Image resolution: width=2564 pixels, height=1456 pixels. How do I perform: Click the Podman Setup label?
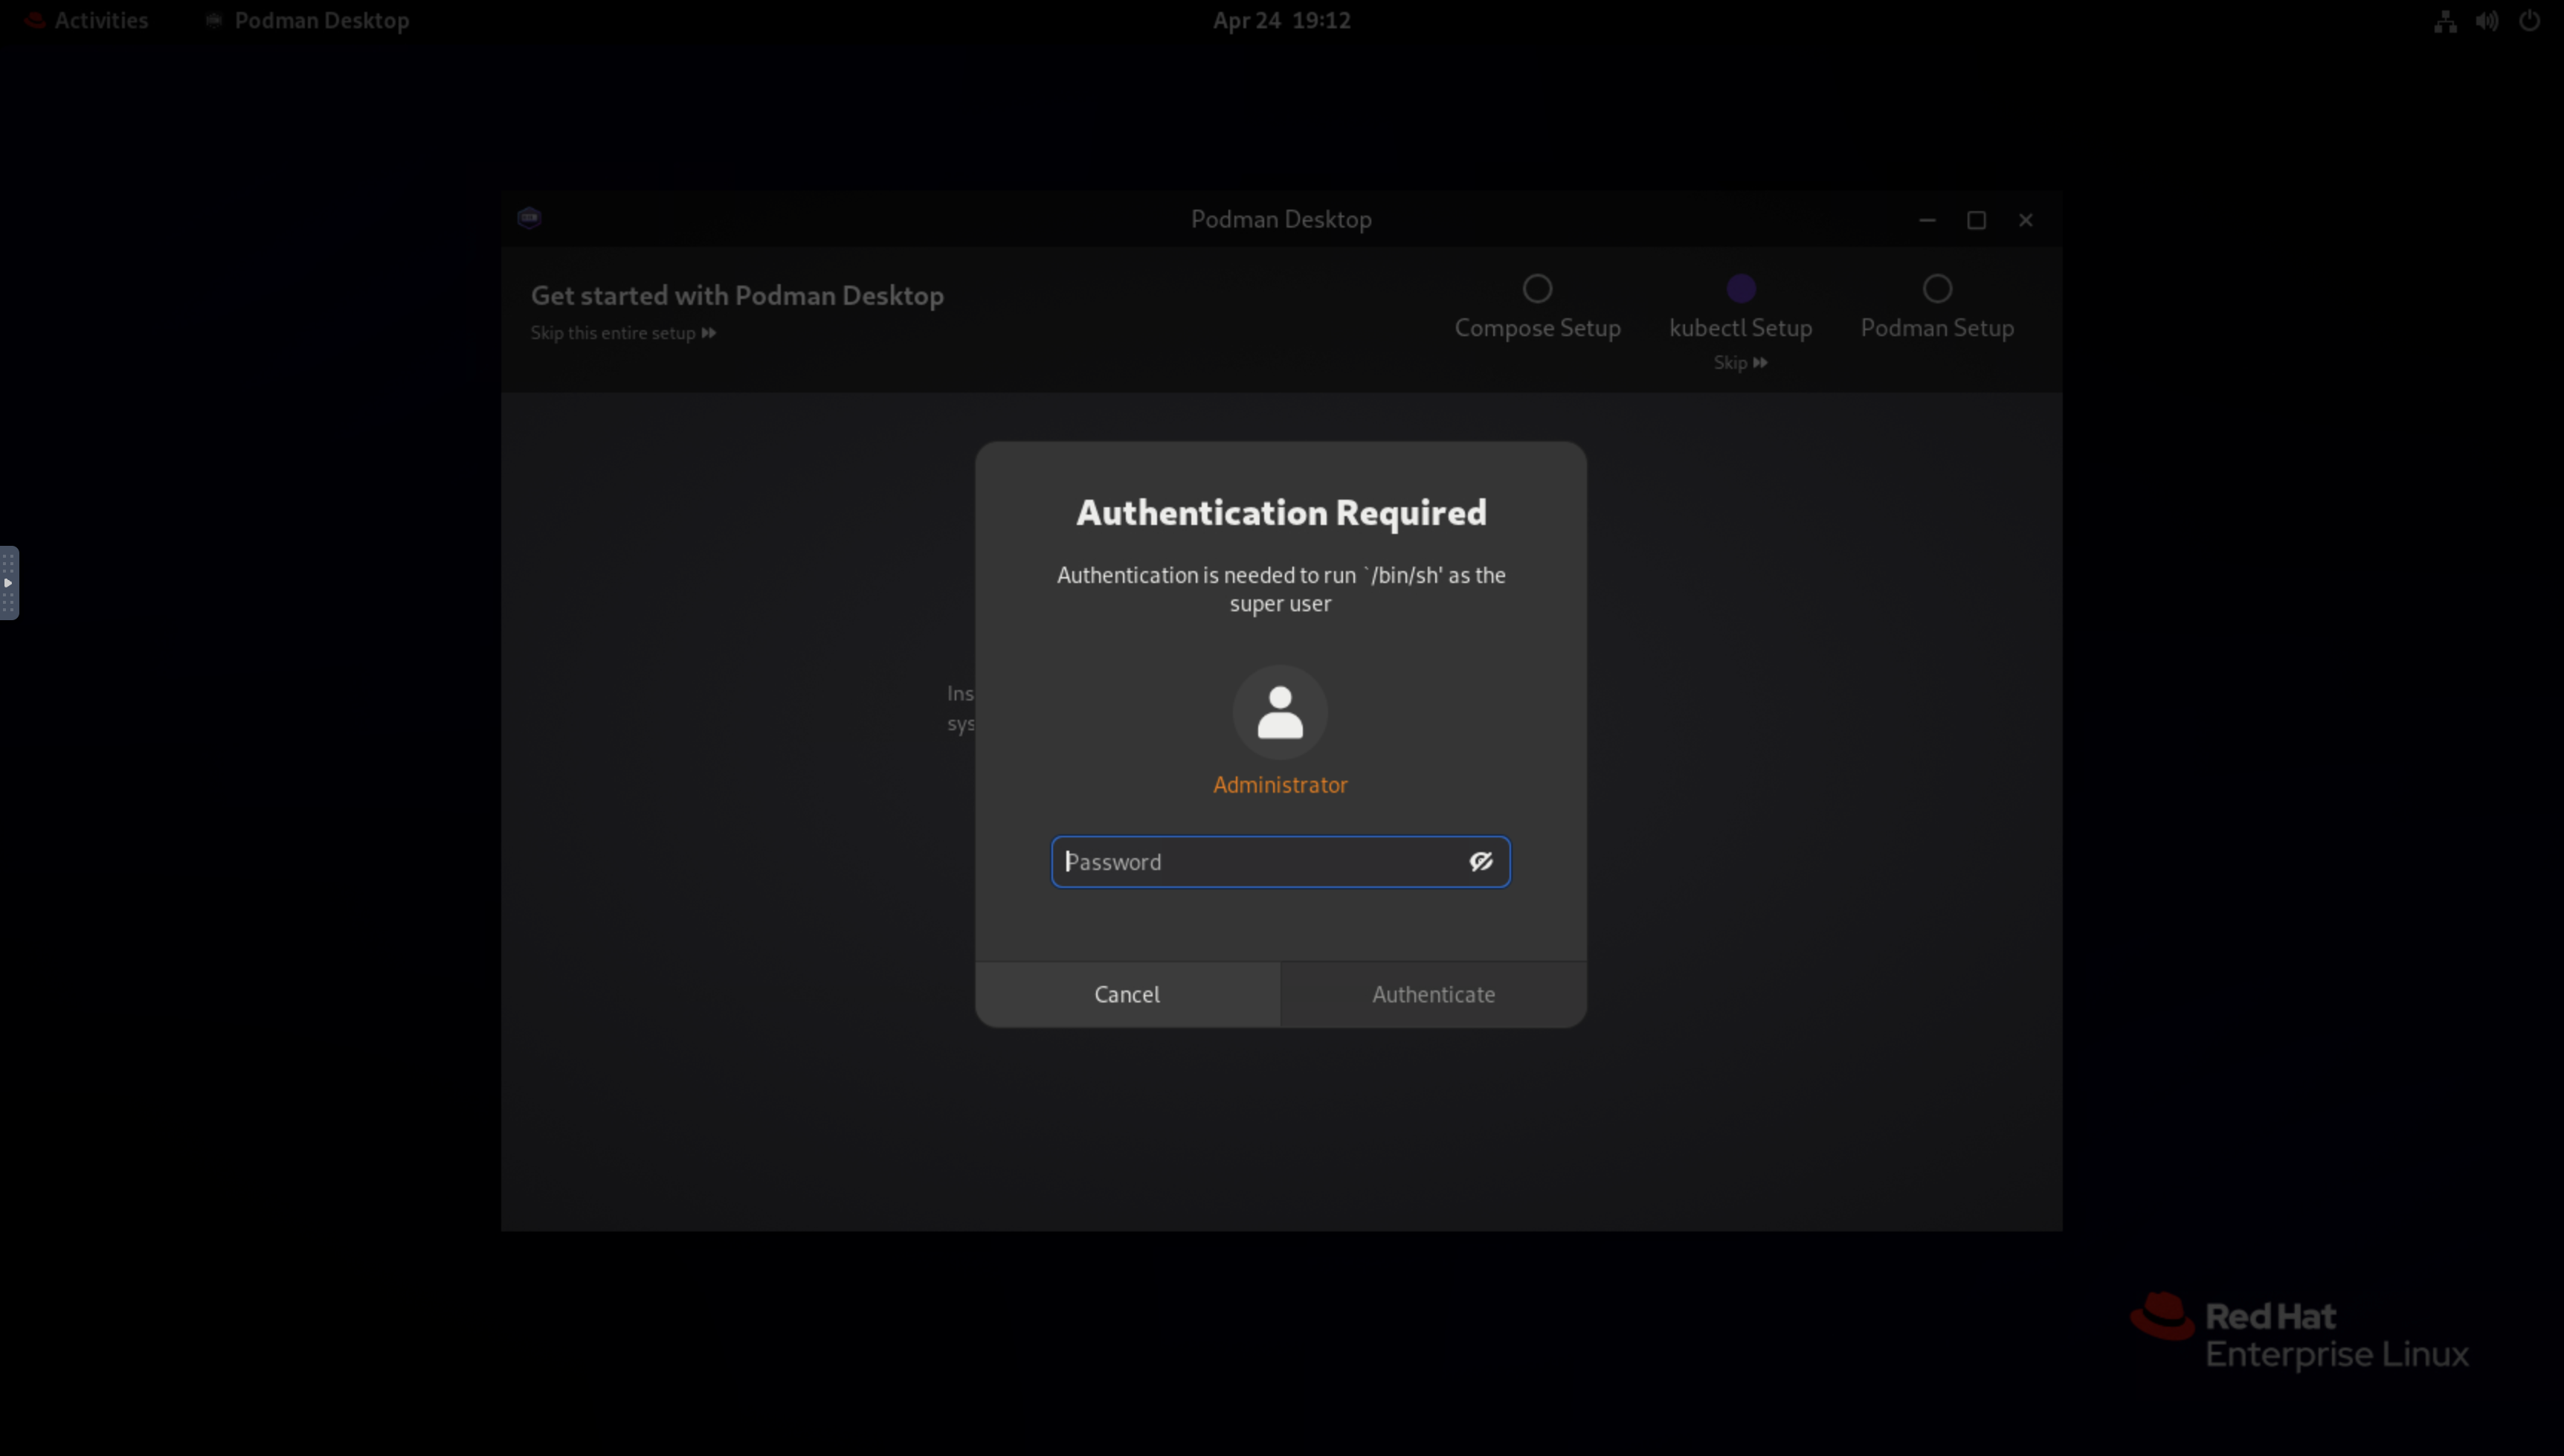(x=1937, y=328)
